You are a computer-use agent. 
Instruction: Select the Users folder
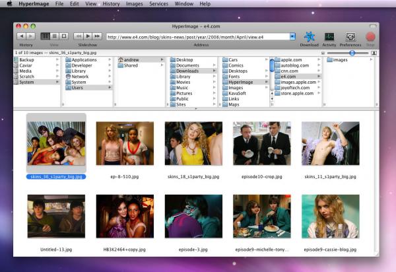click(88, 88)
